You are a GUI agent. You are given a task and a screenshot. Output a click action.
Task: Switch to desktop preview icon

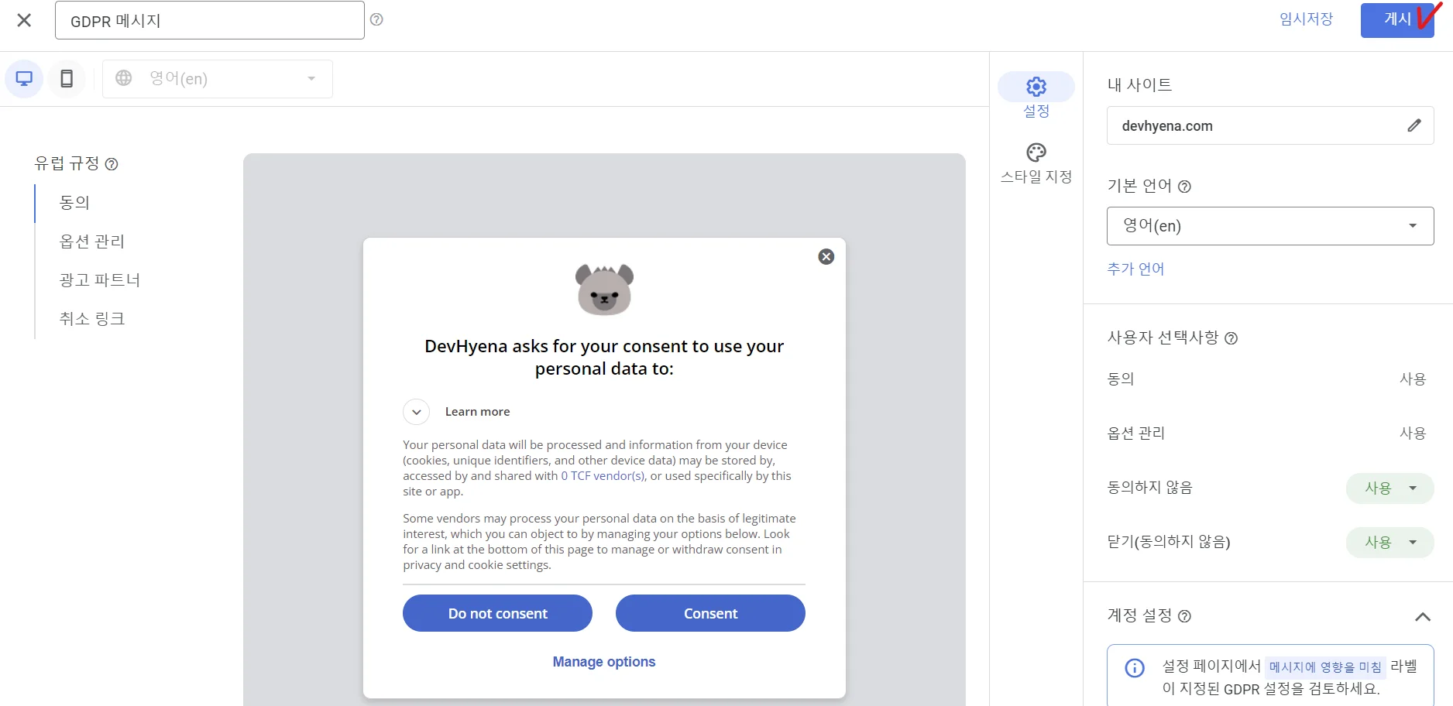(x=24, y=79)
